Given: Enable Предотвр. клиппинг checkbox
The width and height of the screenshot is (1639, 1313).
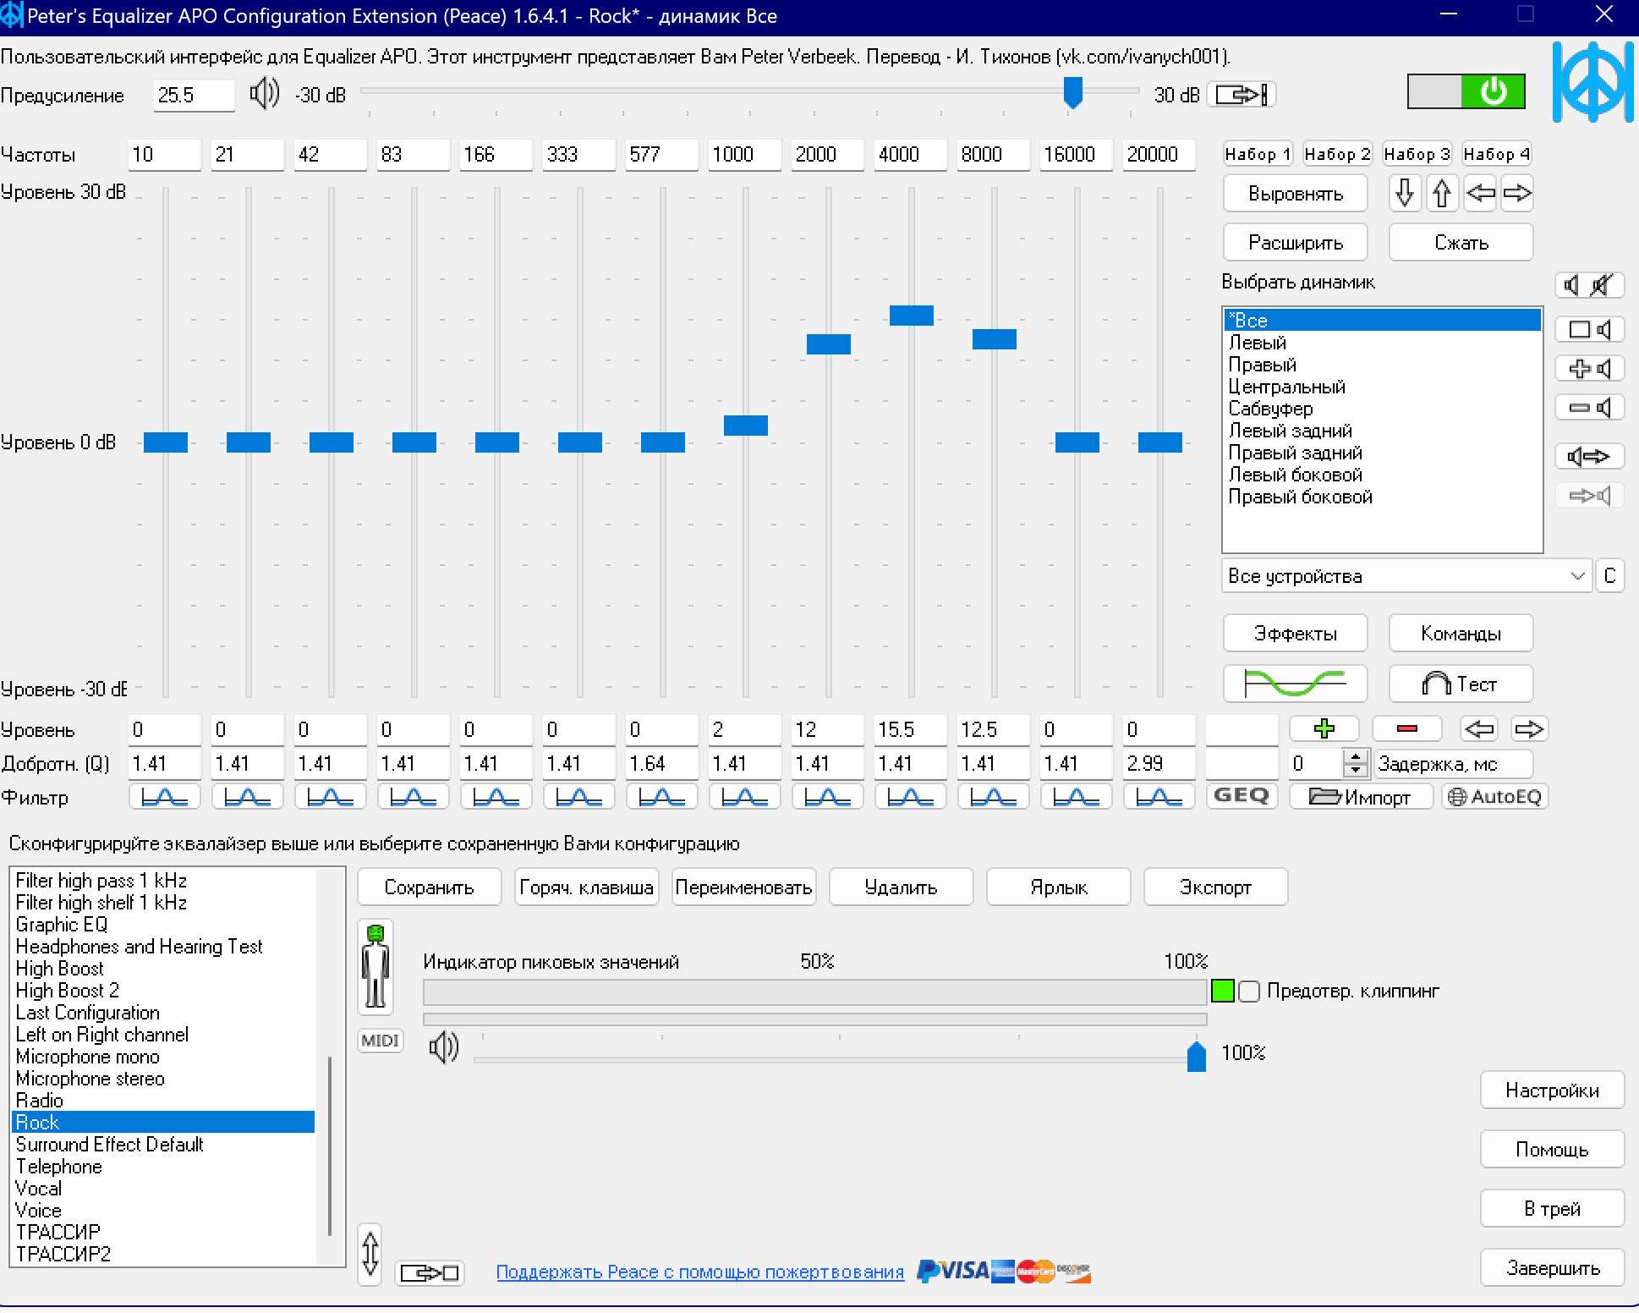Looking at the screenshot, I should click(1249, 991).
